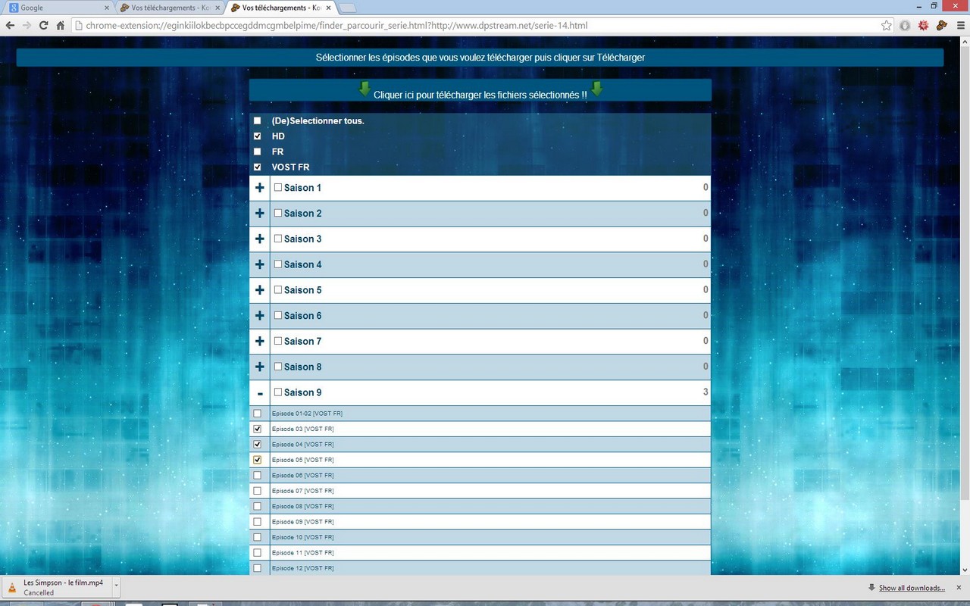970x606 pixels.
Task: Click the browser forward arrow
Action: (x=27, y=25)
